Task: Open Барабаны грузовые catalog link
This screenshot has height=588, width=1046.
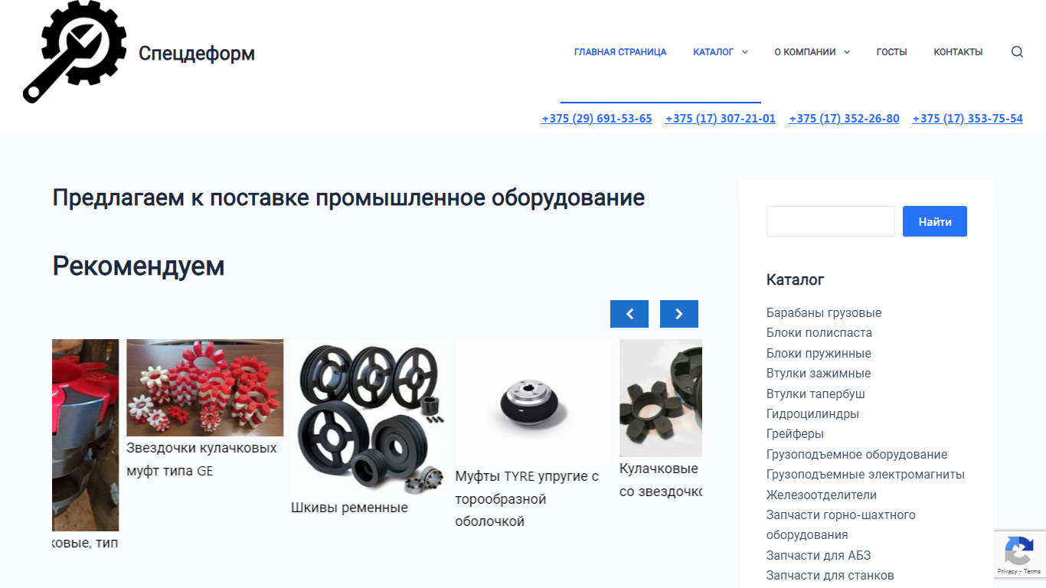Action: pos(824,313)
